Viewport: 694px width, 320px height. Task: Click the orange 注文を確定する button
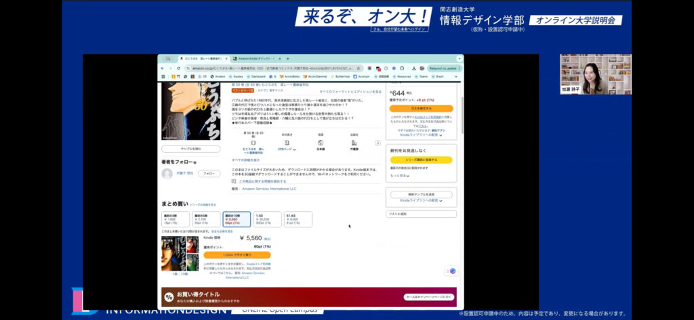click(421, 108)
